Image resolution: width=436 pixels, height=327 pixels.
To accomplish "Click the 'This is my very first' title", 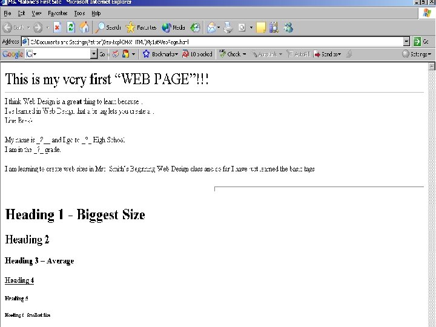I will pyautogui.click(x=107, y=79).
